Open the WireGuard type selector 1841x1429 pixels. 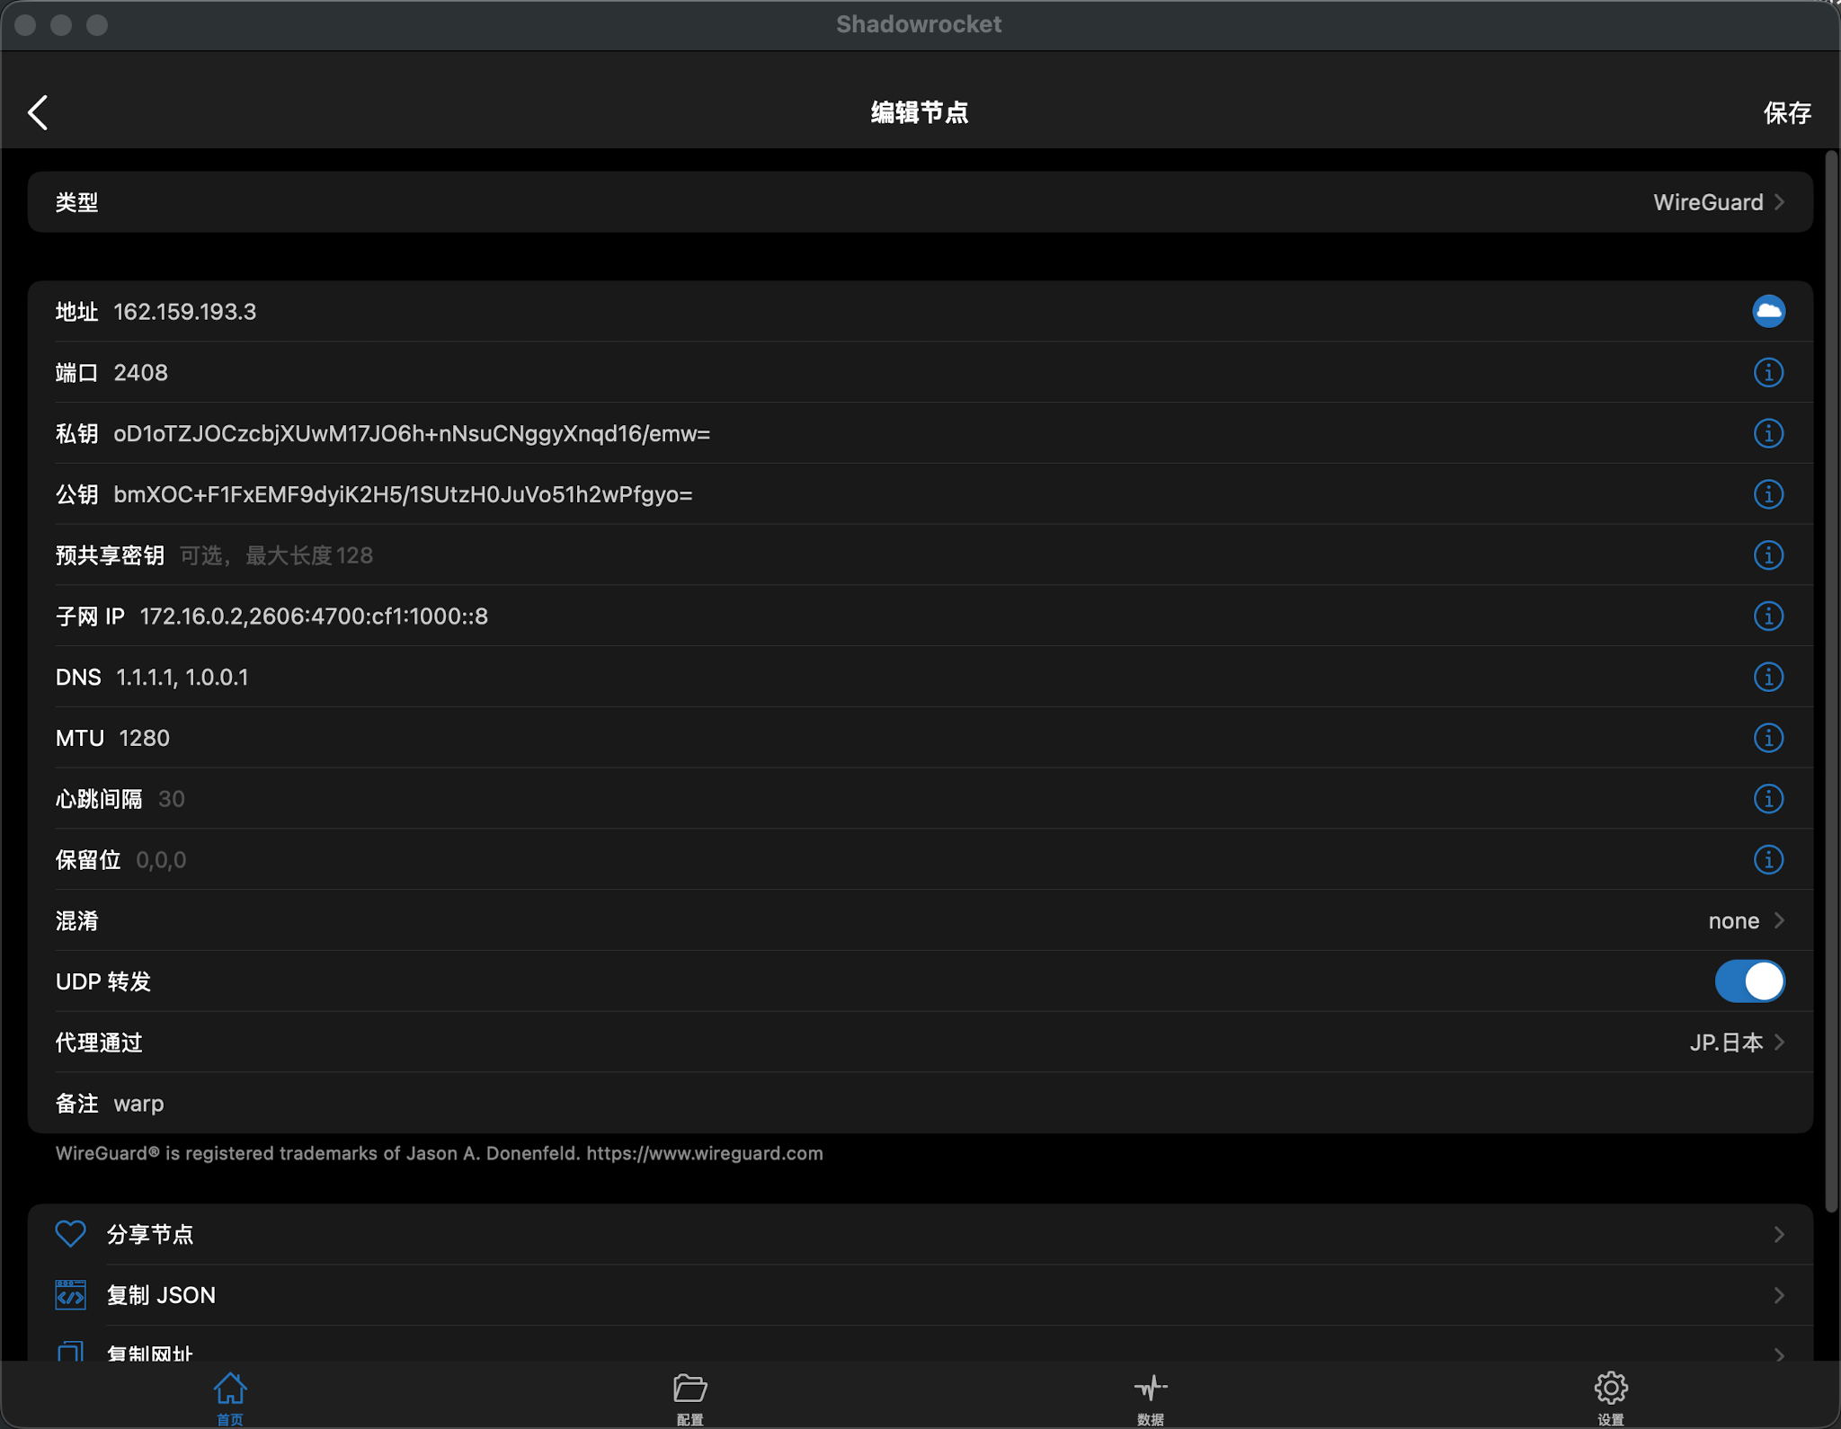point(1717,202)
